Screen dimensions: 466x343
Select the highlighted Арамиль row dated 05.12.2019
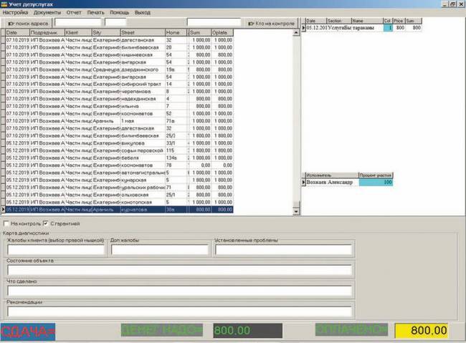[x=119, y=211]
